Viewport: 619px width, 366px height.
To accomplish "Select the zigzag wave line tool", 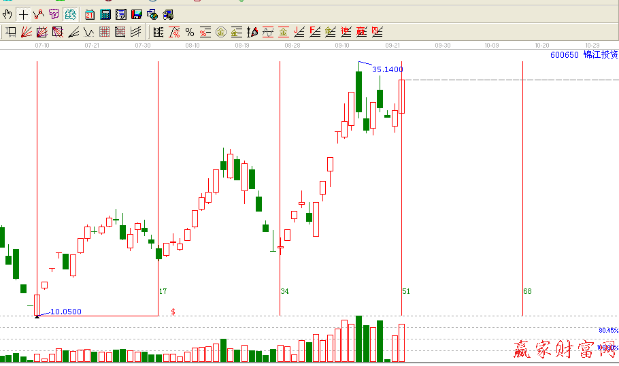I will (x=89, y=31).
